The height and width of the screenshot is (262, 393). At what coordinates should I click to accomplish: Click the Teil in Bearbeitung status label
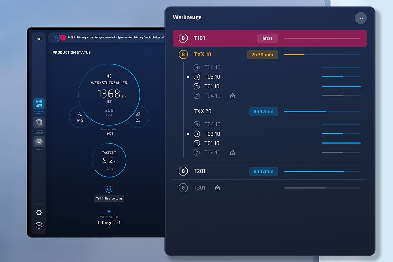tap(109, 198)
